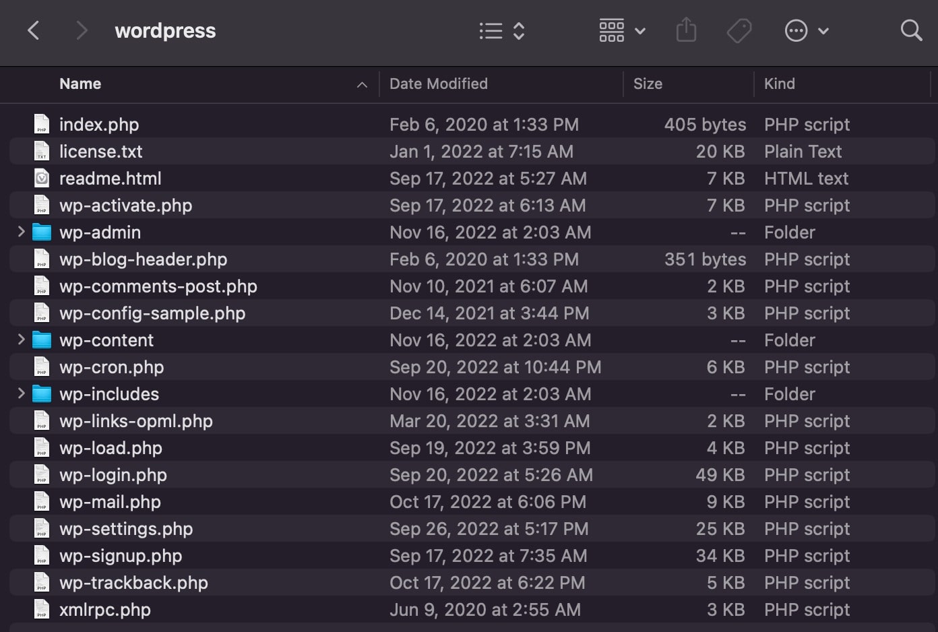
Task: Expand the wp-content folder disclosure arrow
Action: [x=21, y=340]
